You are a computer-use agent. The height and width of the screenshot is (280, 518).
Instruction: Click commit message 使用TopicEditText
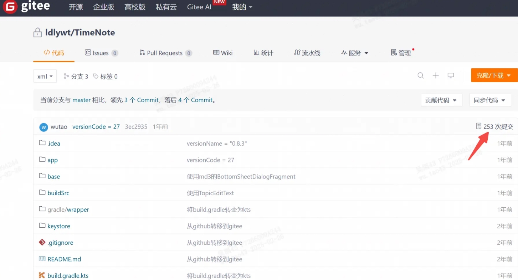pos(210,193)
